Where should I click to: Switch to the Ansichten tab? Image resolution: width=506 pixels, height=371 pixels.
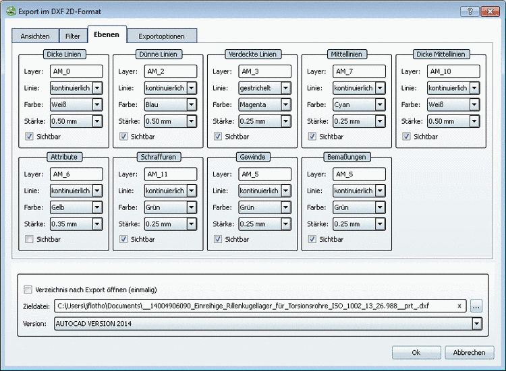pos(35,36)
